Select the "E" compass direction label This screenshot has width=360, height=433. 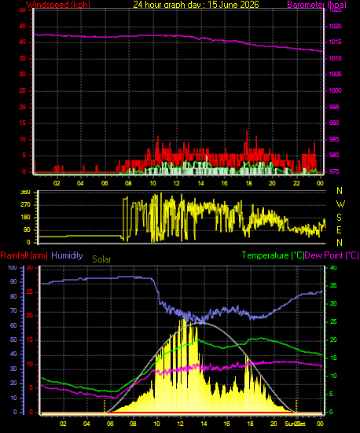(339, 229)
